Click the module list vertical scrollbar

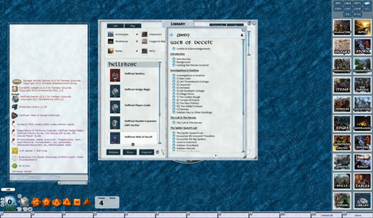pos(160,103)
